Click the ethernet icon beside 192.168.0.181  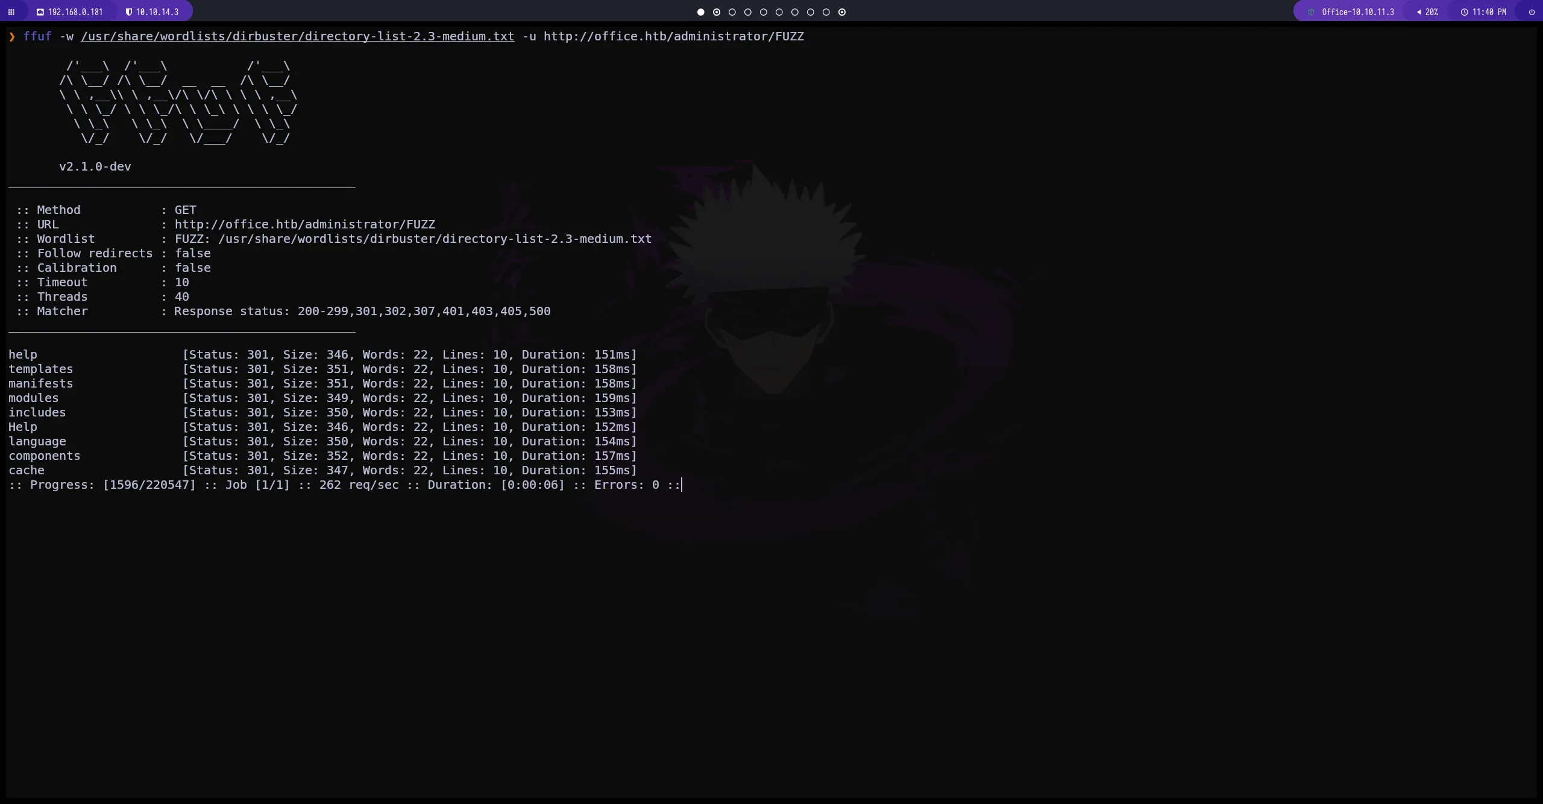40,12
